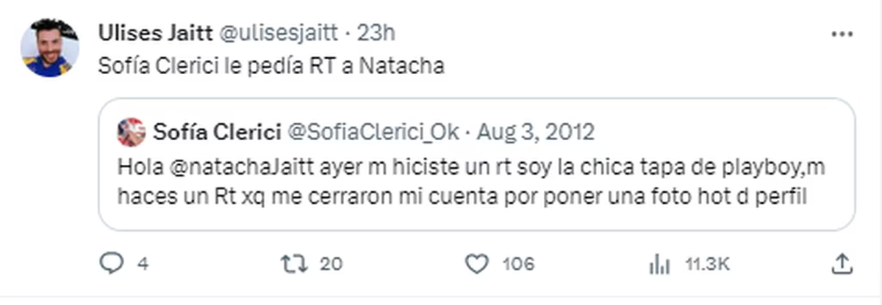Click the 106 likes count

click(518, 264)
